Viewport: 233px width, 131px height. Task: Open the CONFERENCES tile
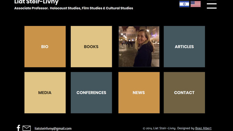tap(91, 93)
